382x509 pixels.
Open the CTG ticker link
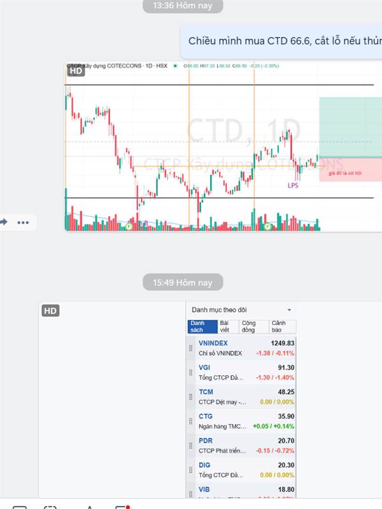coord(205,416)
